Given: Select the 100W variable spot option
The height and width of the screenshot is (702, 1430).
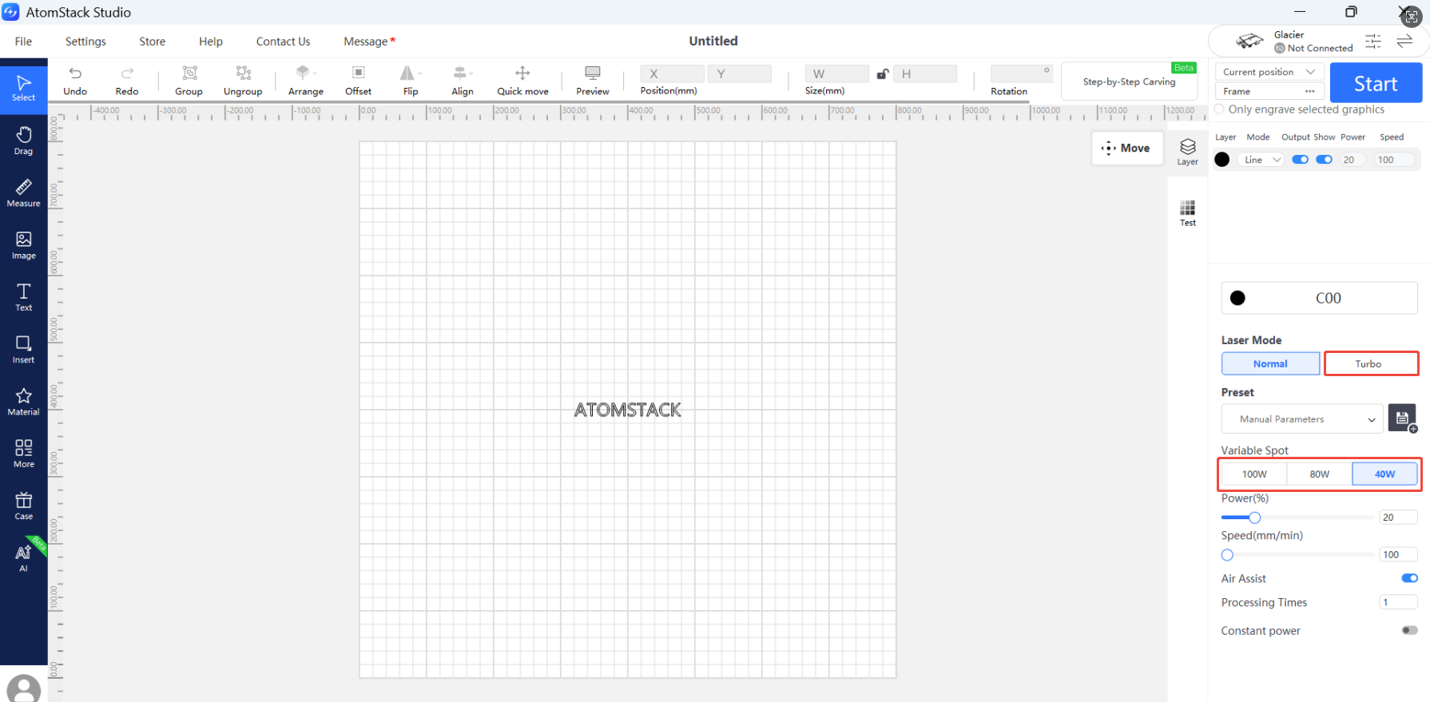Looking at the screenshot, I should pos(1254,474).
